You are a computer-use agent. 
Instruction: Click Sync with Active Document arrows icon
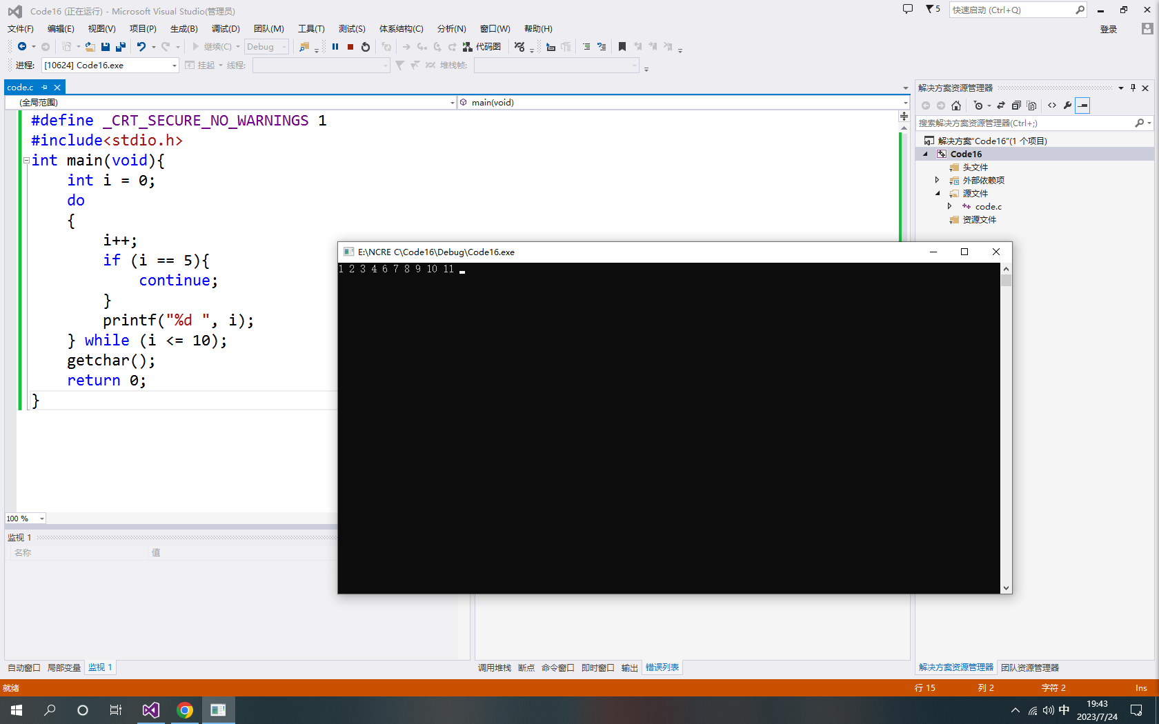click(1001, 105)
